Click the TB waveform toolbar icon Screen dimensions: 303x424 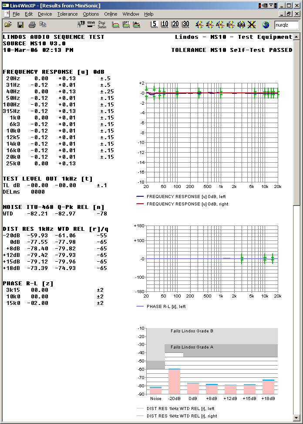click(81, 24)
